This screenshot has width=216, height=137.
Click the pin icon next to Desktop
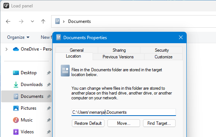coord(49,73)
